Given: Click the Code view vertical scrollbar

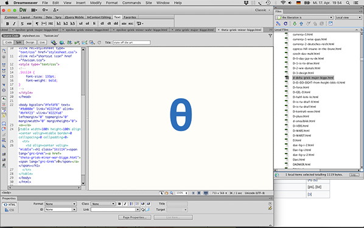Looking at the screenshot, I should (83, 116).
